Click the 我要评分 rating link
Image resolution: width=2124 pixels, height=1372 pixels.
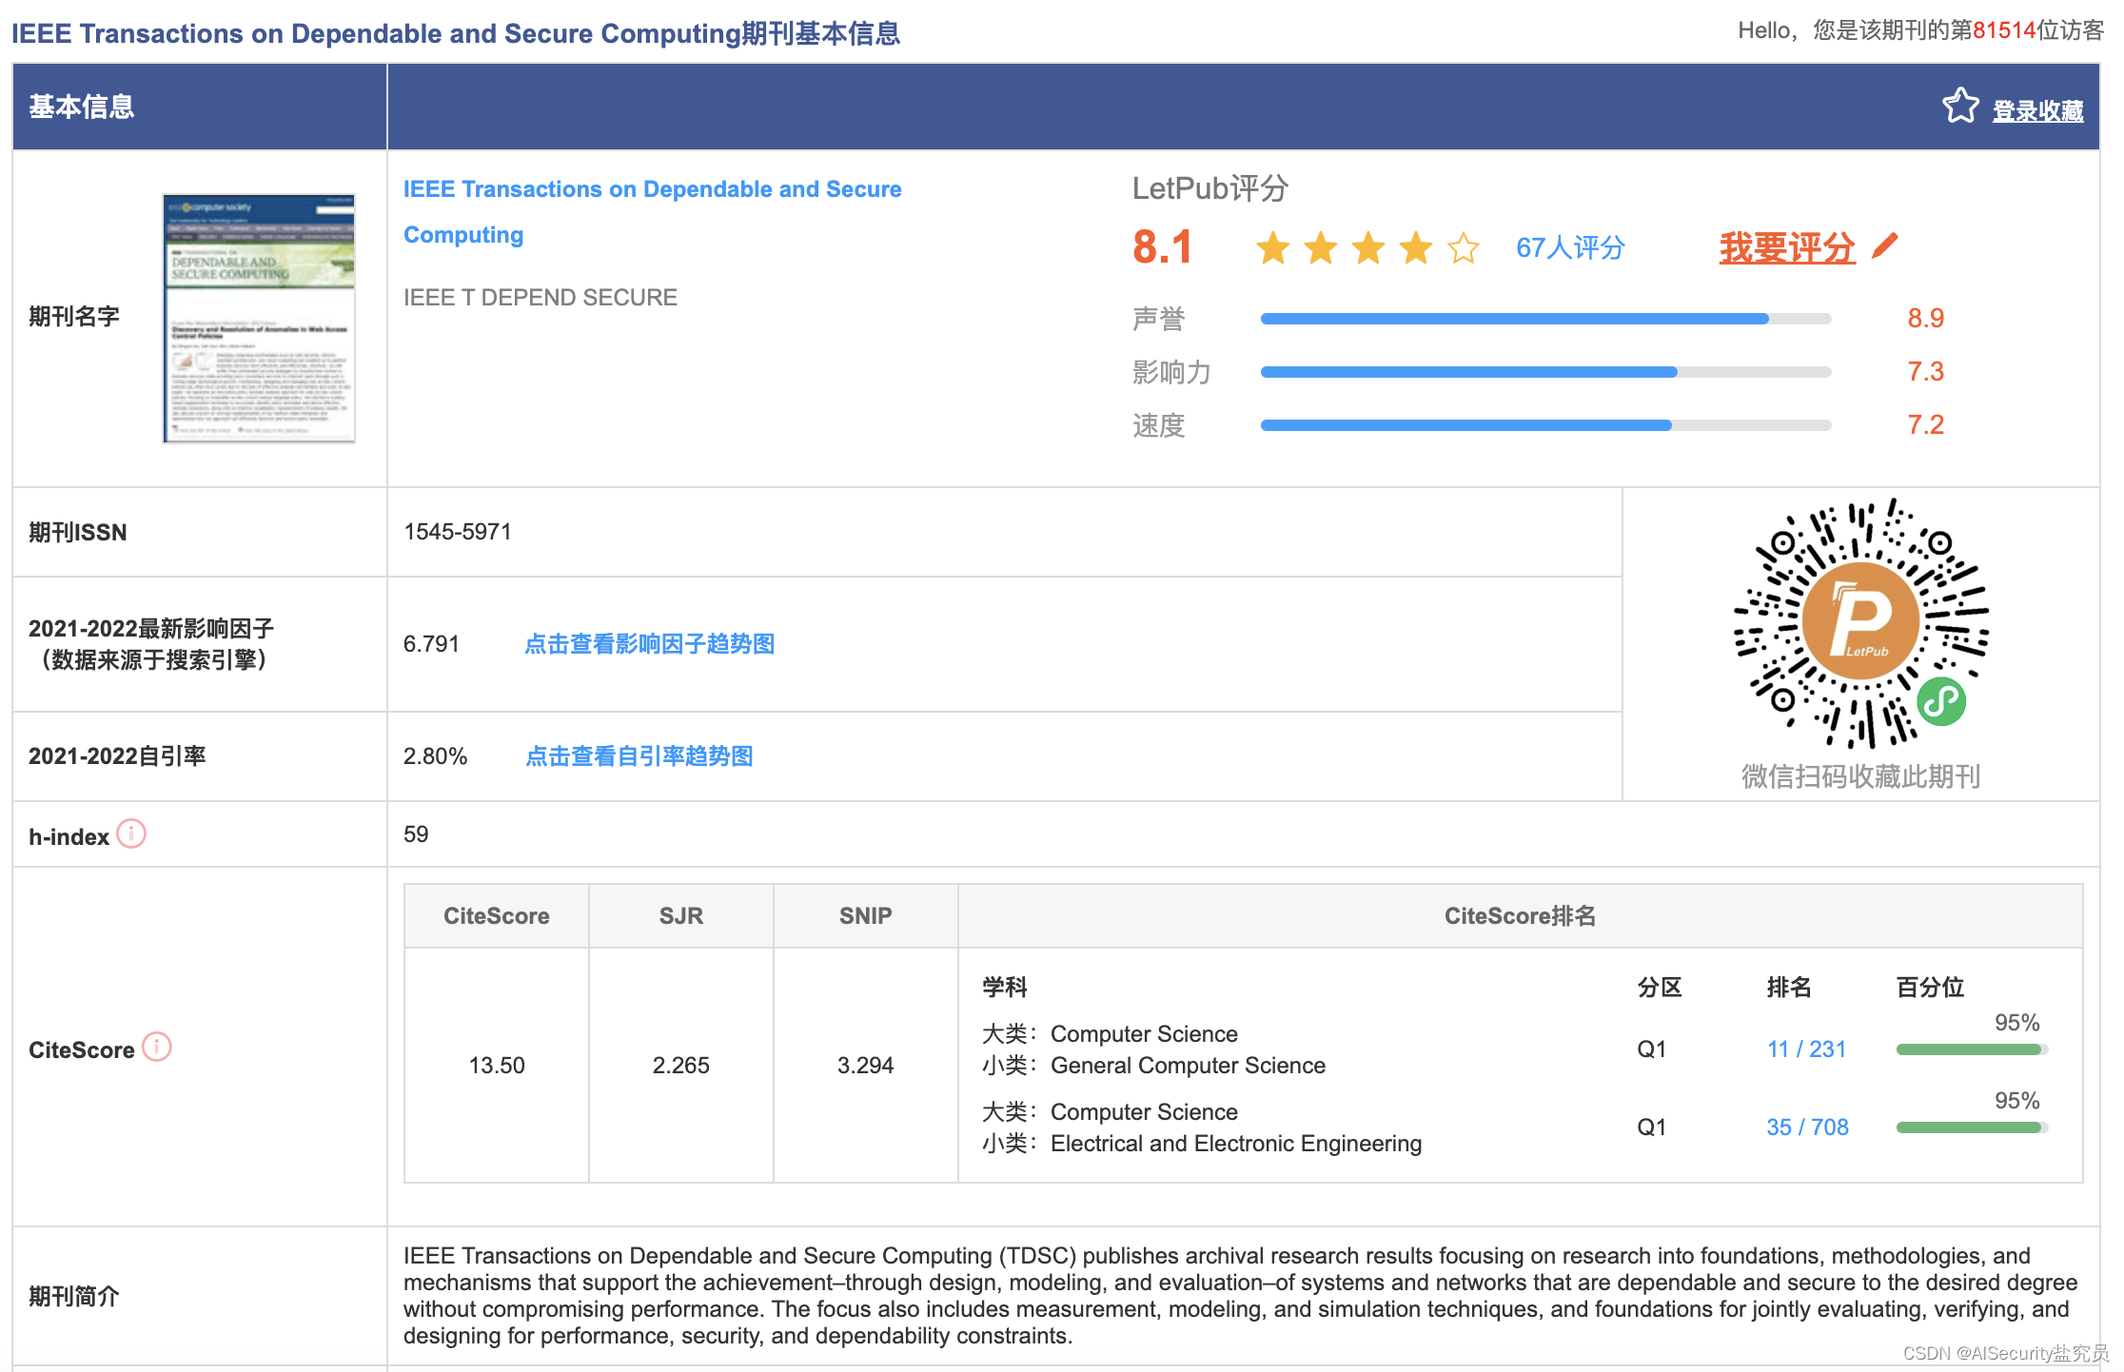coord(1787,248)
